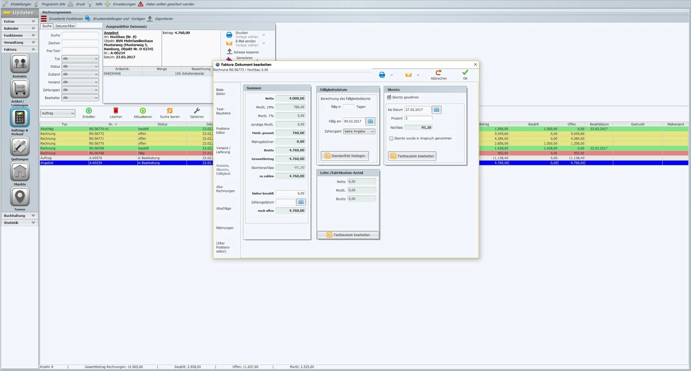Screen dimensions: 691x371
Task: Click the Drucken printer icon in record panel
Action: pos(229,35)
